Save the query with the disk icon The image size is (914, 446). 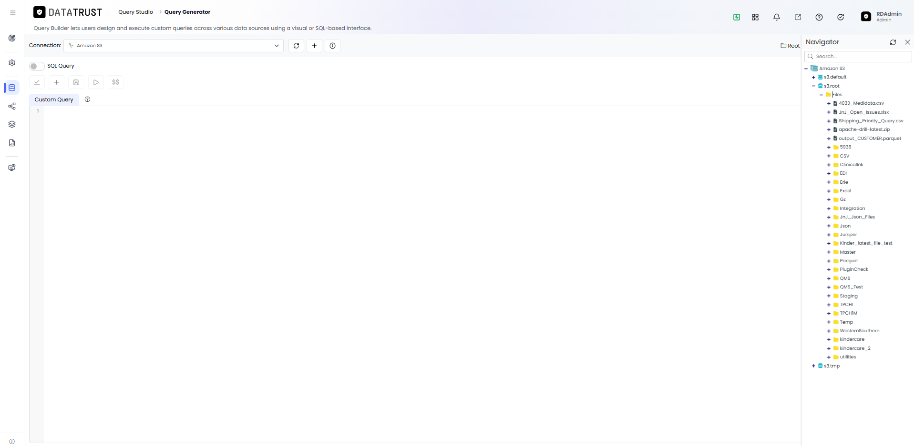click(76, 82)
